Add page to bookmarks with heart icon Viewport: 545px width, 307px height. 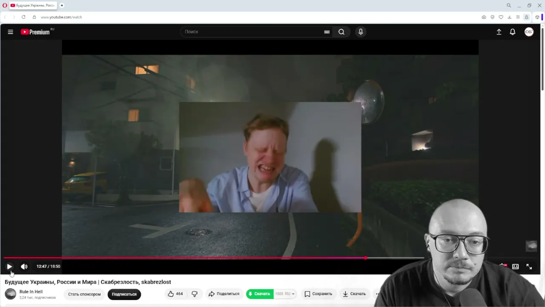501,17
